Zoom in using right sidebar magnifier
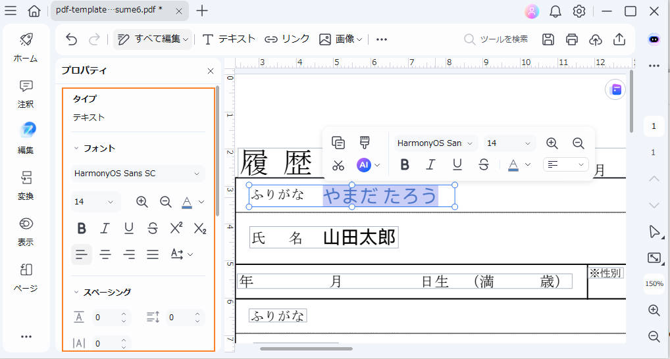The width and height of the screenshot is (670, 359). pos(654,310)
